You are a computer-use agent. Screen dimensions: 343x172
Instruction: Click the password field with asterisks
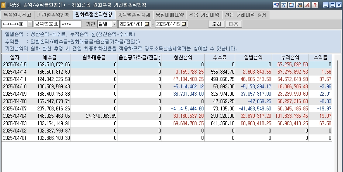(71, 24)
